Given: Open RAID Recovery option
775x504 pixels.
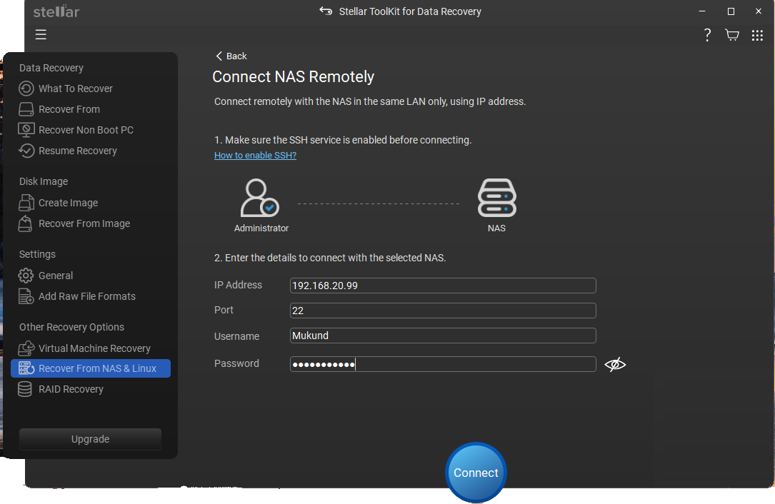Looking at the screenshot, I should tap(71, 389).
